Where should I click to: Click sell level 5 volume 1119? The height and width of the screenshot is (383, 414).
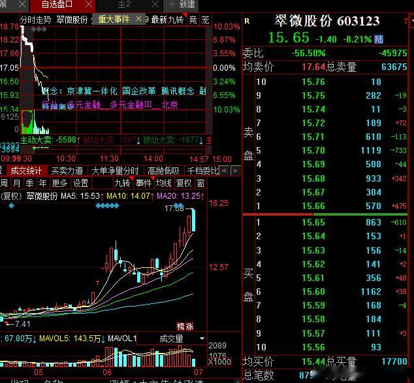coord(371,151)
